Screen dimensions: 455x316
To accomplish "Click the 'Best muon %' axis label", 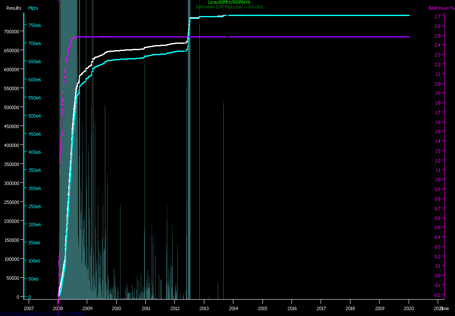I will 439,8.
